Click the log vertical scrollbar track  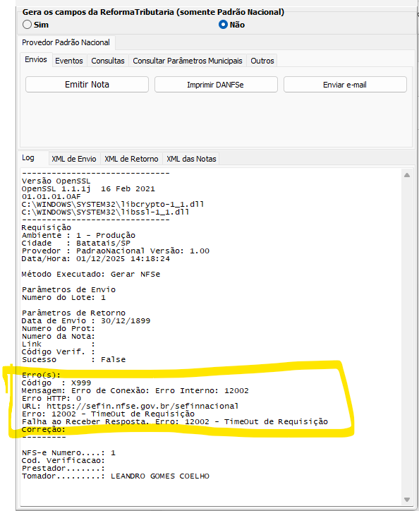(407, 337)
